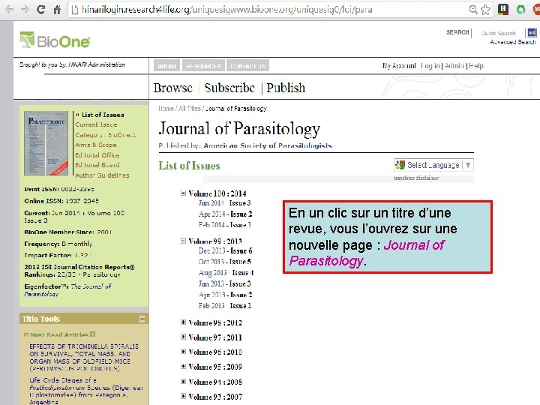
Task: Open Dec 2013 - Issue 6
Action: point(225,250)
